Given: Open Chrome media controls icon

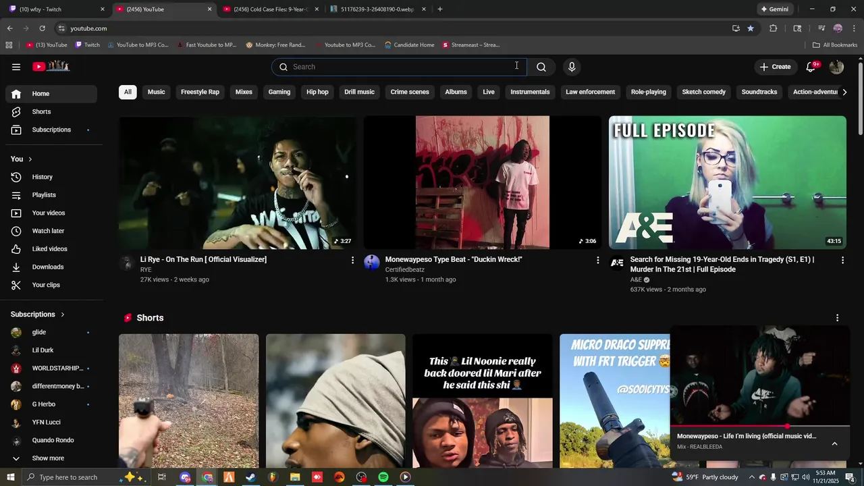Looking at the screenshot, I should [821, 28].
